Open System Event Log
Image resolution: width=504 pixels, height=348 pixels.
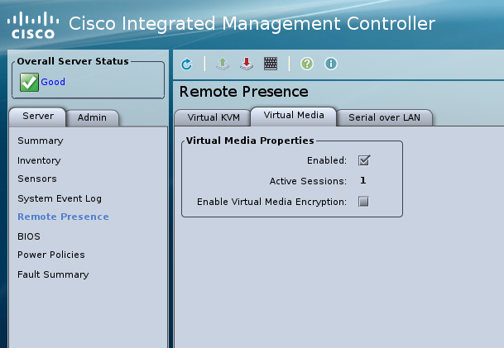pos(60,198)
